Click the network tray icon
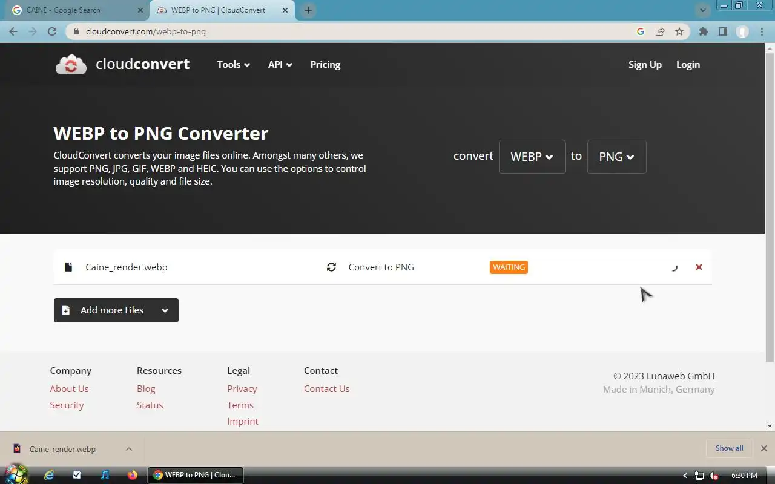Image resolution: width=775 pixels, height=484 pixels. (699, 476)
